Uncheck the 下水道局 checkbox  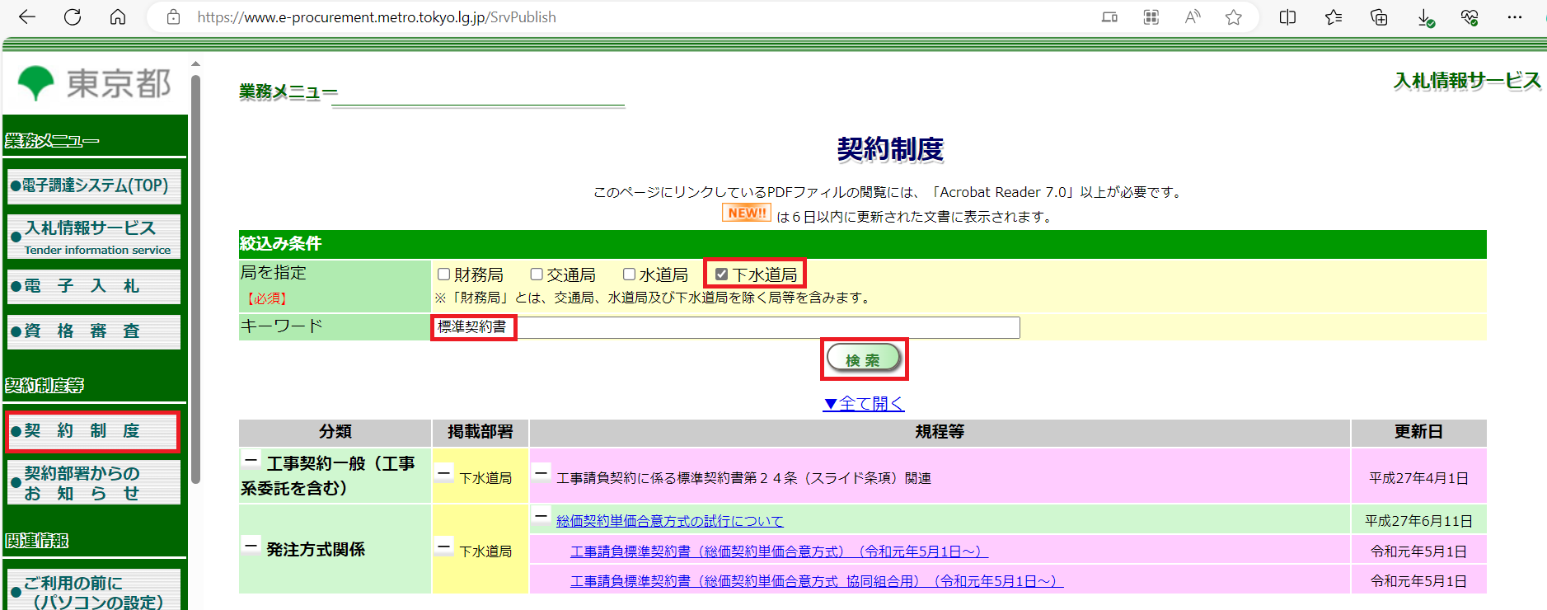click(722, 274)
